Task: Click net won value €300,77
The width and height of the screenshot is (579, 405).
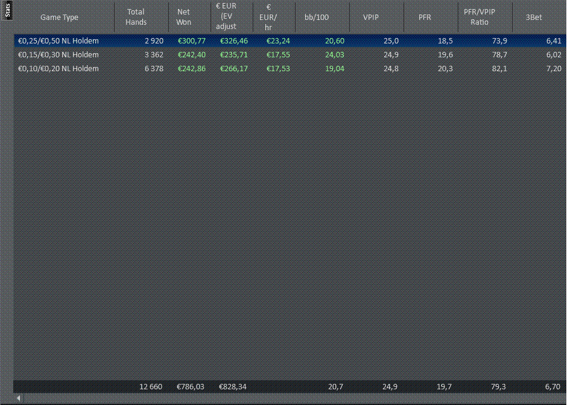Action: point(192,40)
